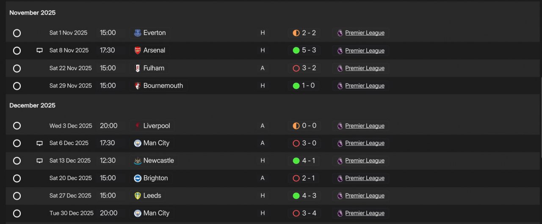Viewport: 542px width, 224px height.
Task: Click the Everton club badge icon
Action: coord(138,33)
